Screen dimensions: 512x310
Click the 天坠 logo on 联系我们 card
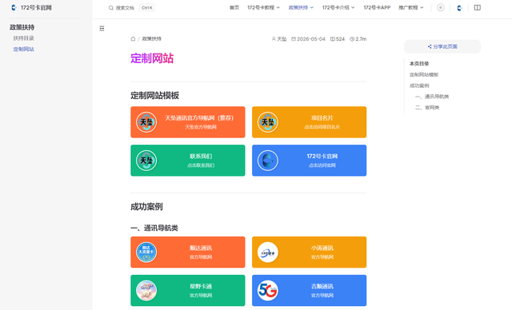tap(146, 161)
